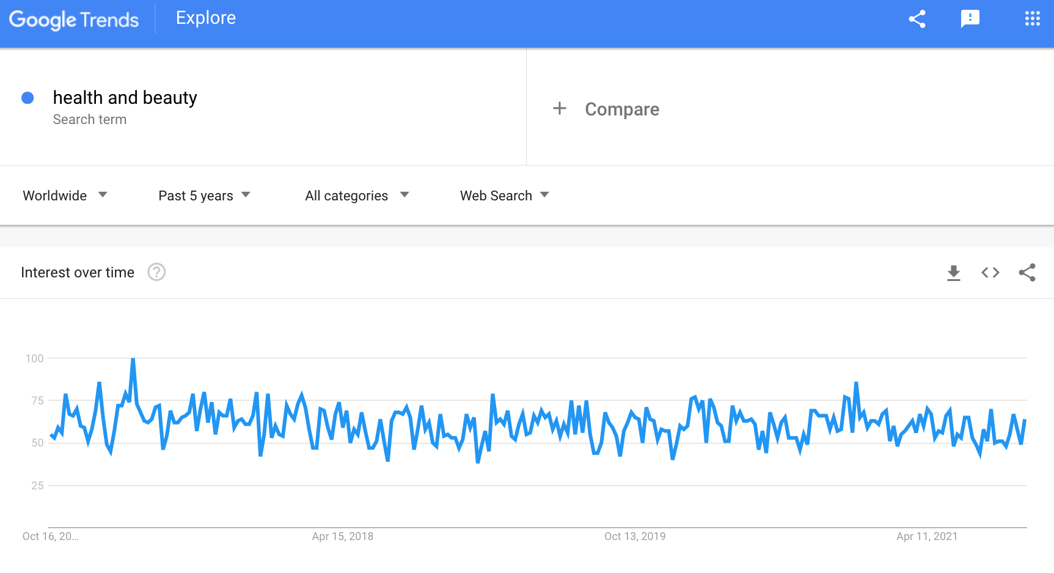Click the embed code icon
This screenshot has width=1054, height=573.
(x=990, y=272)
